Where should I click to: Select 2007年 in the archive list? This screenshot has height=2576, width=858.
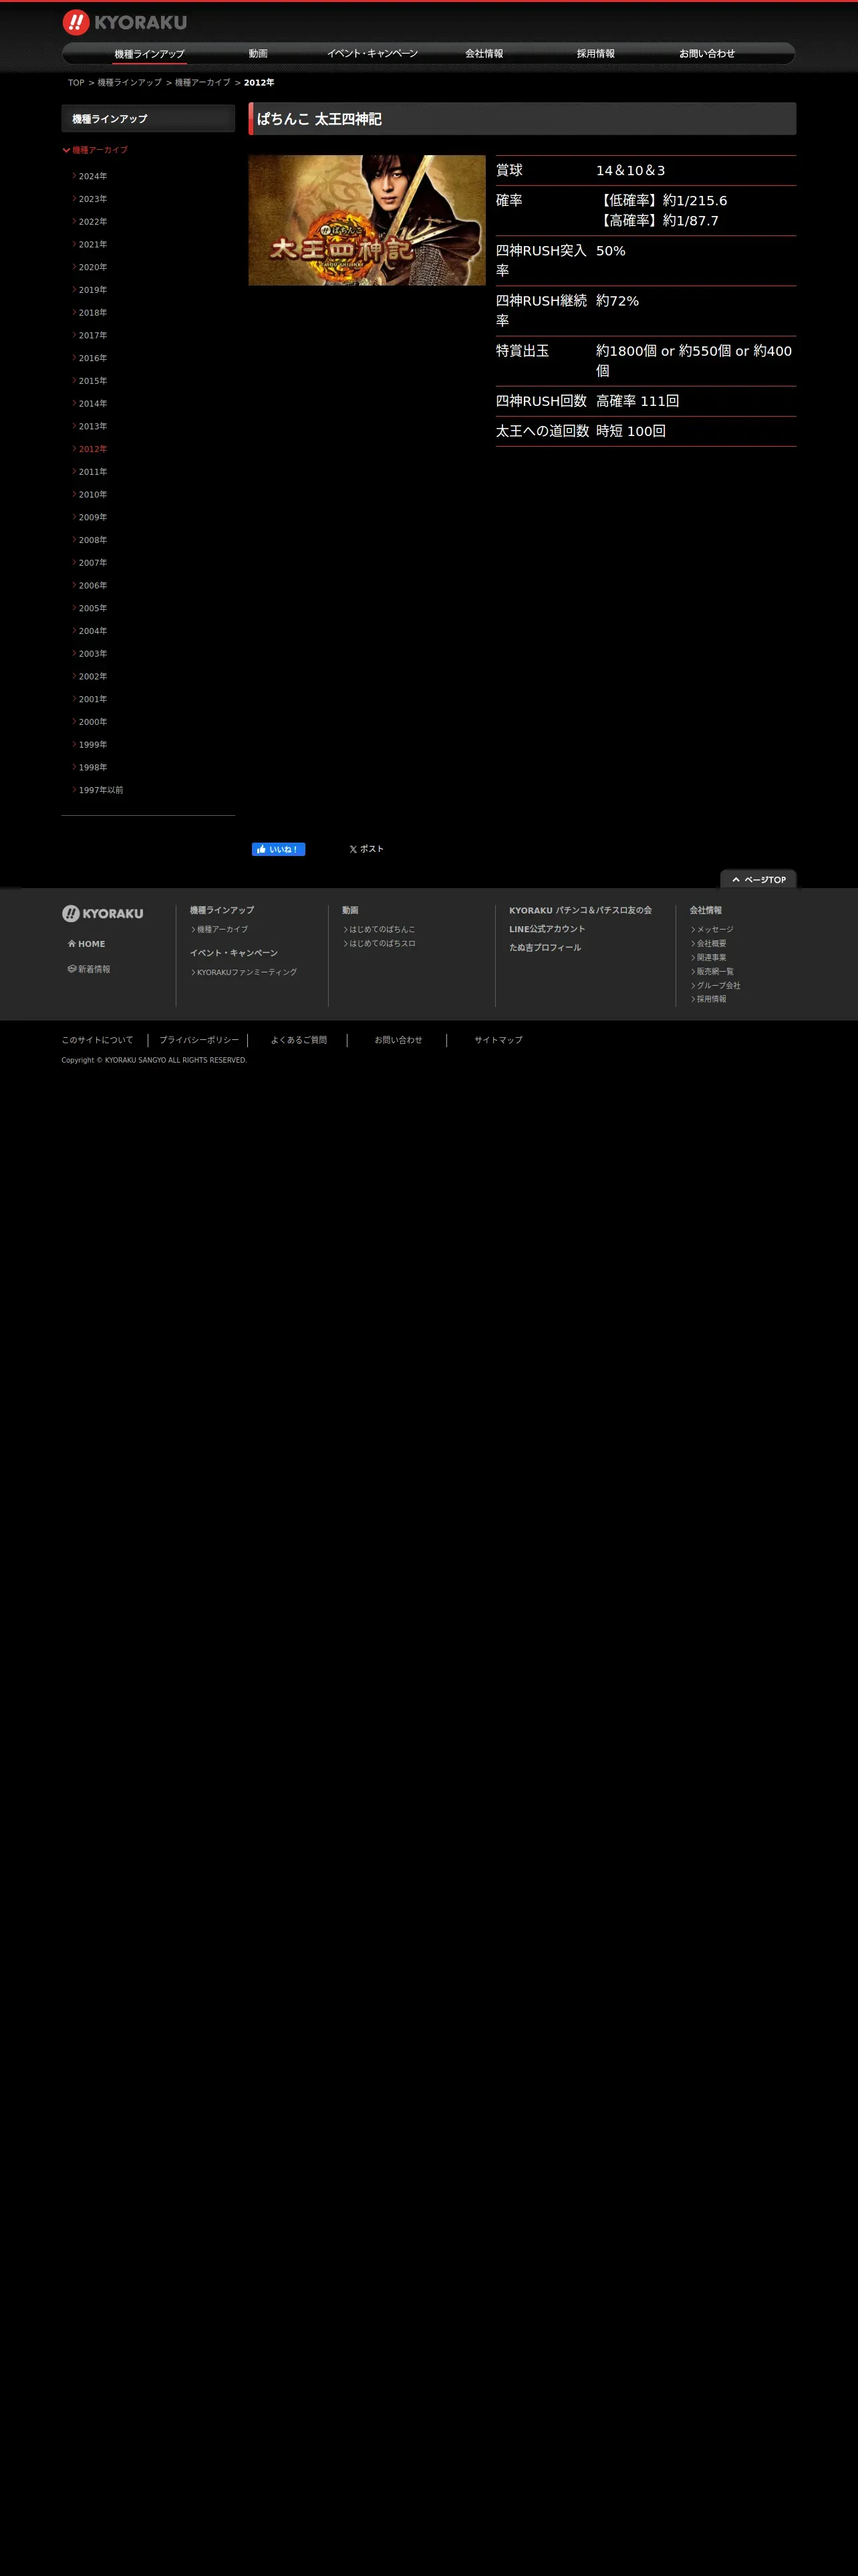pyautogui.click(x=92, y=563)
